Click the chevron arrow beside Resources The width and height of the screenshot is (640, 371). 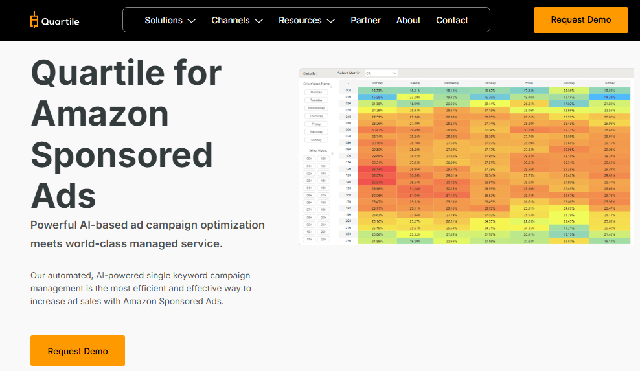(x=331, y=21)
